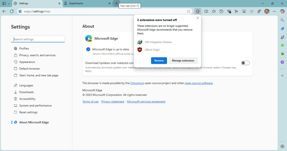Open Settings and more ellipsis menu
Image resolution: width=287 pixels, height=151 pixels.
pos(274,11)
